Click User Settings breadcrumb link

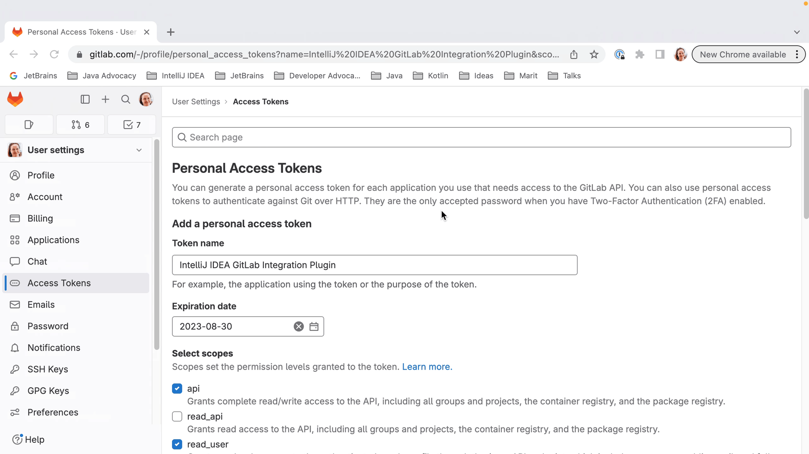point(196,102)
